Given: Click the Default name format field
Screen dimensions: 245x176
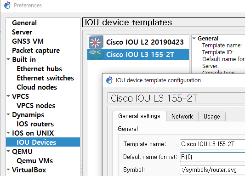Looking at the screenshot, I should coord(212,157).
